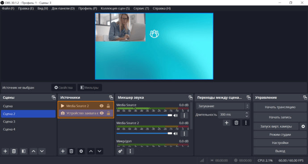Move scene up with arrow icon
This screenshot has width=308, height=164.
(x=33, y=151)
